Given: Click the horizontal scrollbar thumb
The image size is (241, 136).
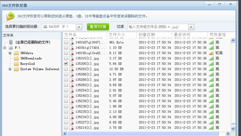Looking at the screenshot, I should (143, 134).
